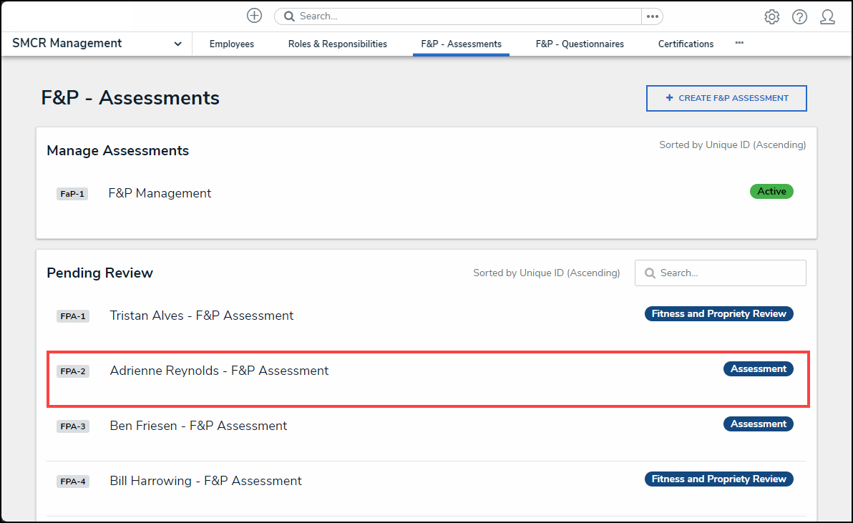Switch to the Roles & Responsibilities tab
This screenshot has height=523, width=853.
pos(337,44)
